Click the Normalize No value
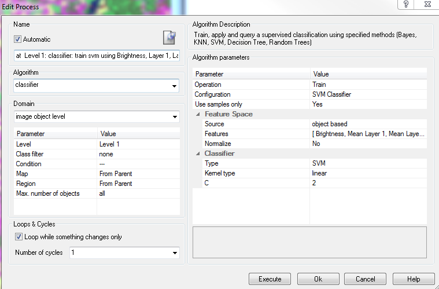 tap(368, 144)
